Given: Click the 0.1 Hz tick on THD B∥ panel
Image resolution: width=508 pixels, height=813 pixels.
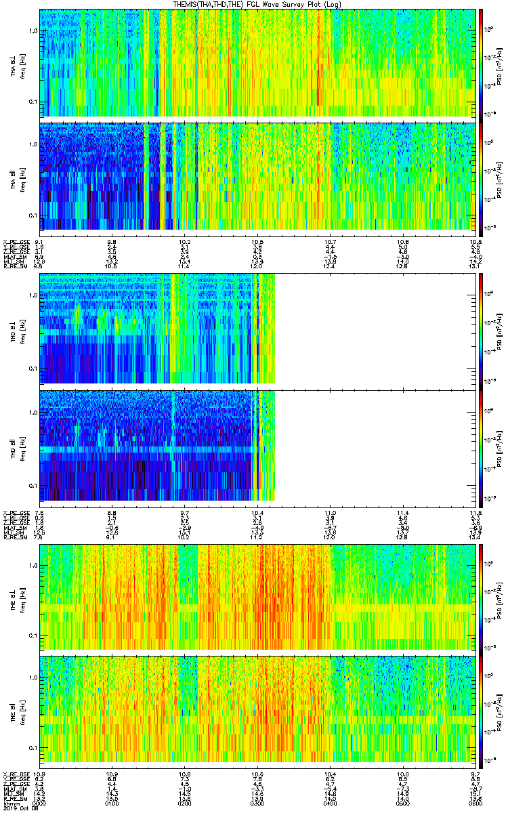Looking at the screenshot, I should click(33, 486).
